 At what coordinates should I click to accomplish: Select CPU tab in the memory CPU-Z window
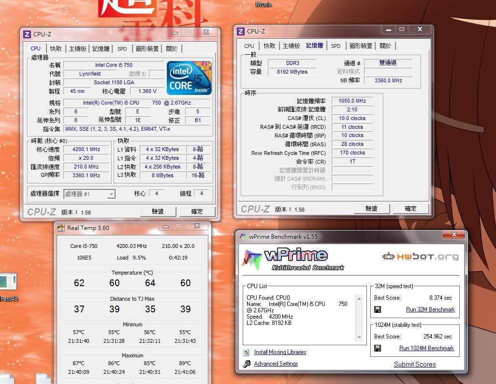pyautogui.click(x=249, y=46)
